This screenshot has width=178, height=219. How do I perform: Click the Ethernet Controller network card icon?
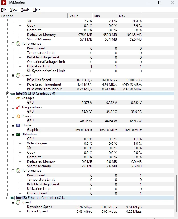(13, 198)
